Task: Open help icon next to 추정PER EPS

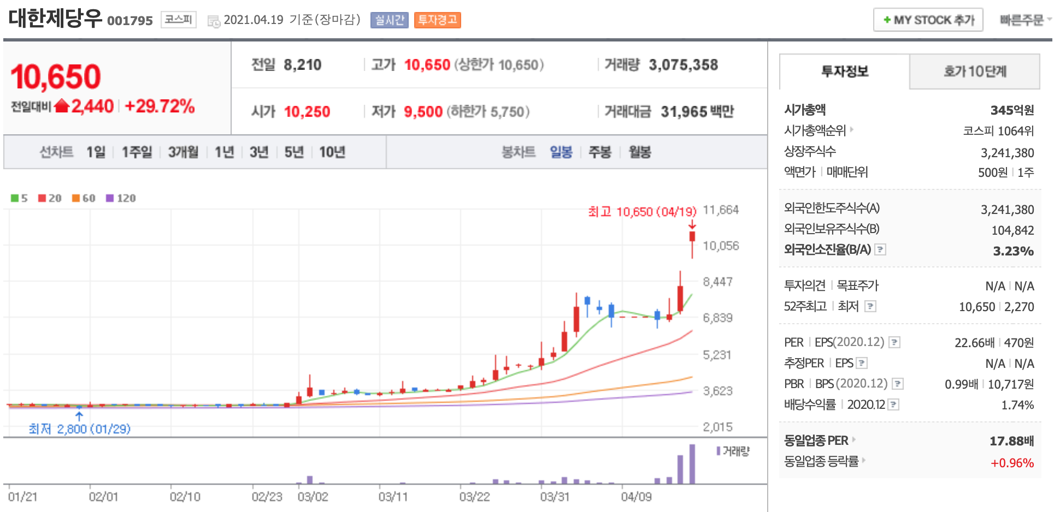Action: [862, 363]
